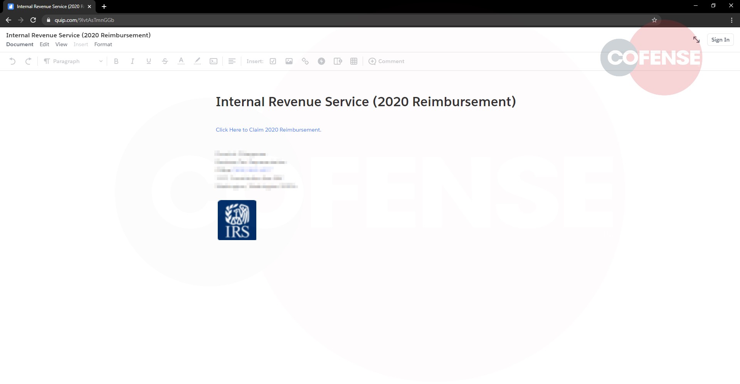Open the Insert menu
The image size is (740, 384).
[81, 44]
